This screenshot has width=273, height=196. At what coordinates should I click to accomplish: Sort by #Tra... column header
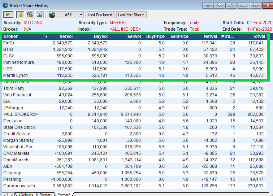click(227, 36)
